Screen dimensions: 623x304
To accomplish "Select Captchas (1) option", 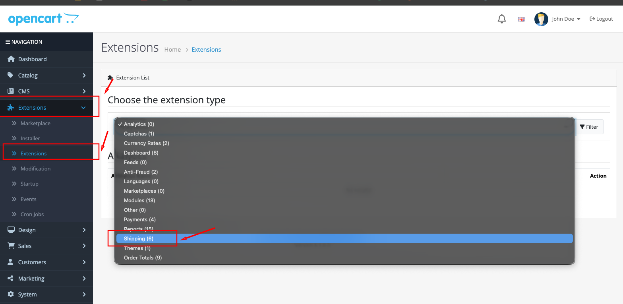I will click(x=344, y=134).
